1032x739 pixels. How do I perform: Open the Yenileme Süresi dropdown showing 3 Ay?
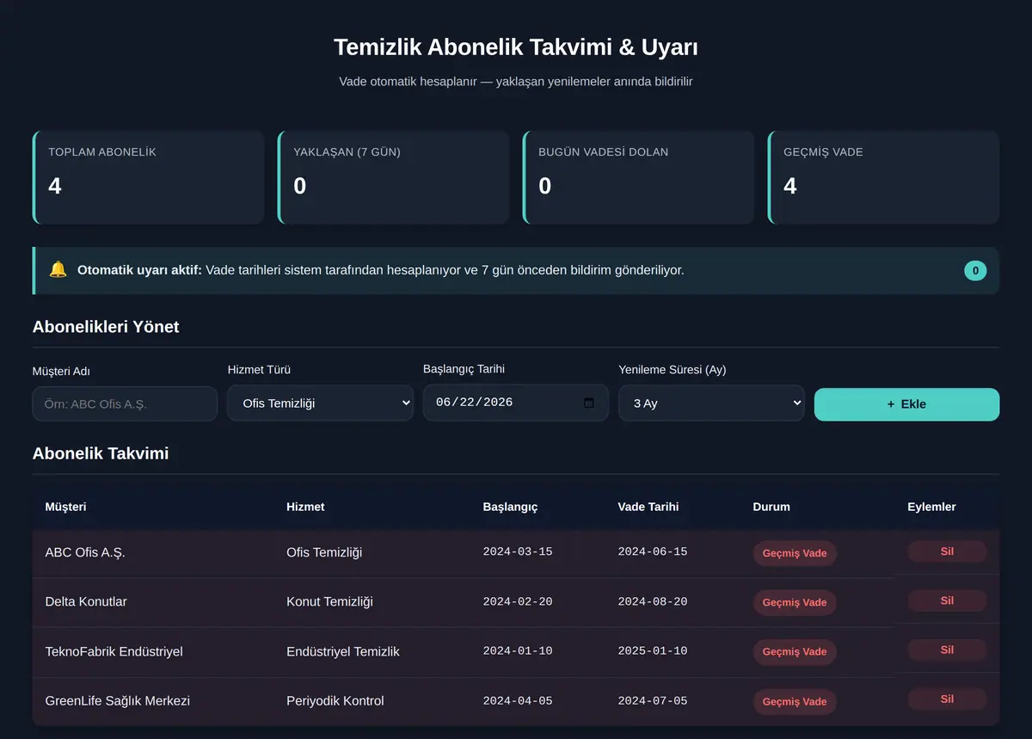711,403
